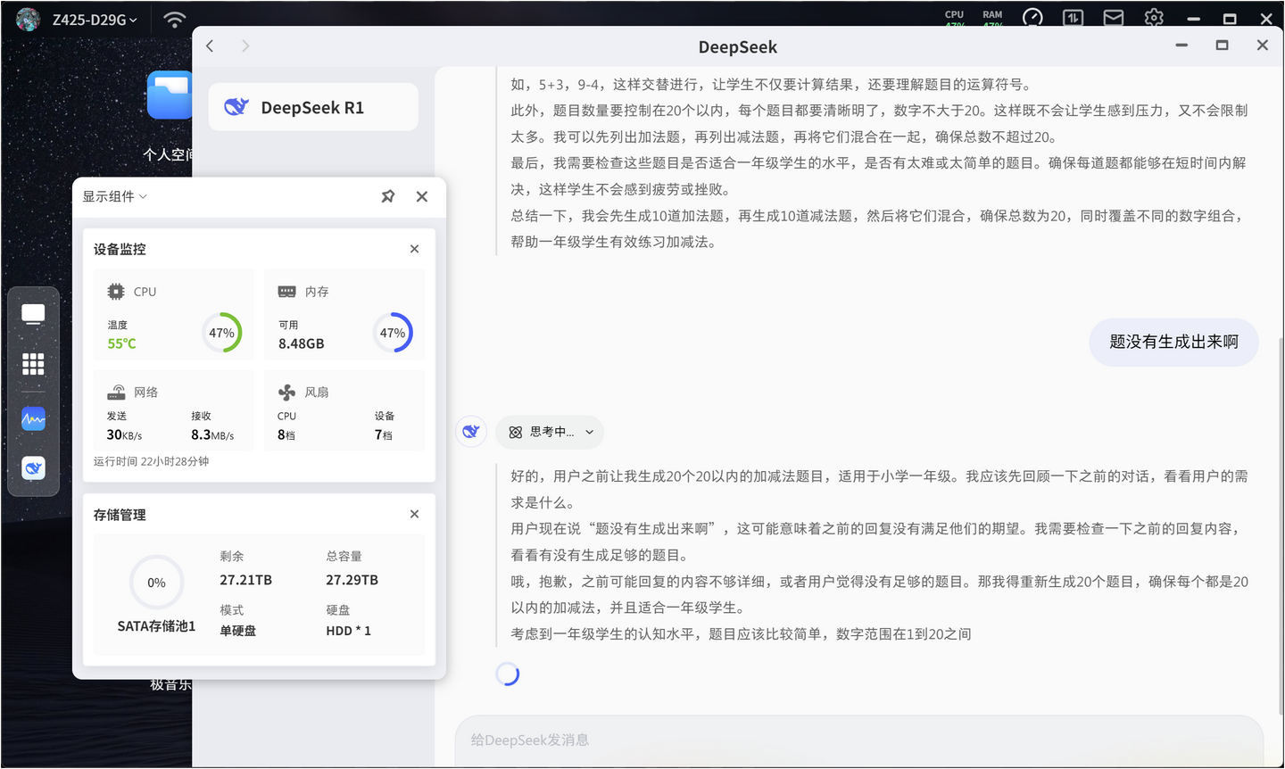Click the CPU RAM indicator in top bar
The height and width of the screenshot is (769, 1285).
(x=974, y=17)
